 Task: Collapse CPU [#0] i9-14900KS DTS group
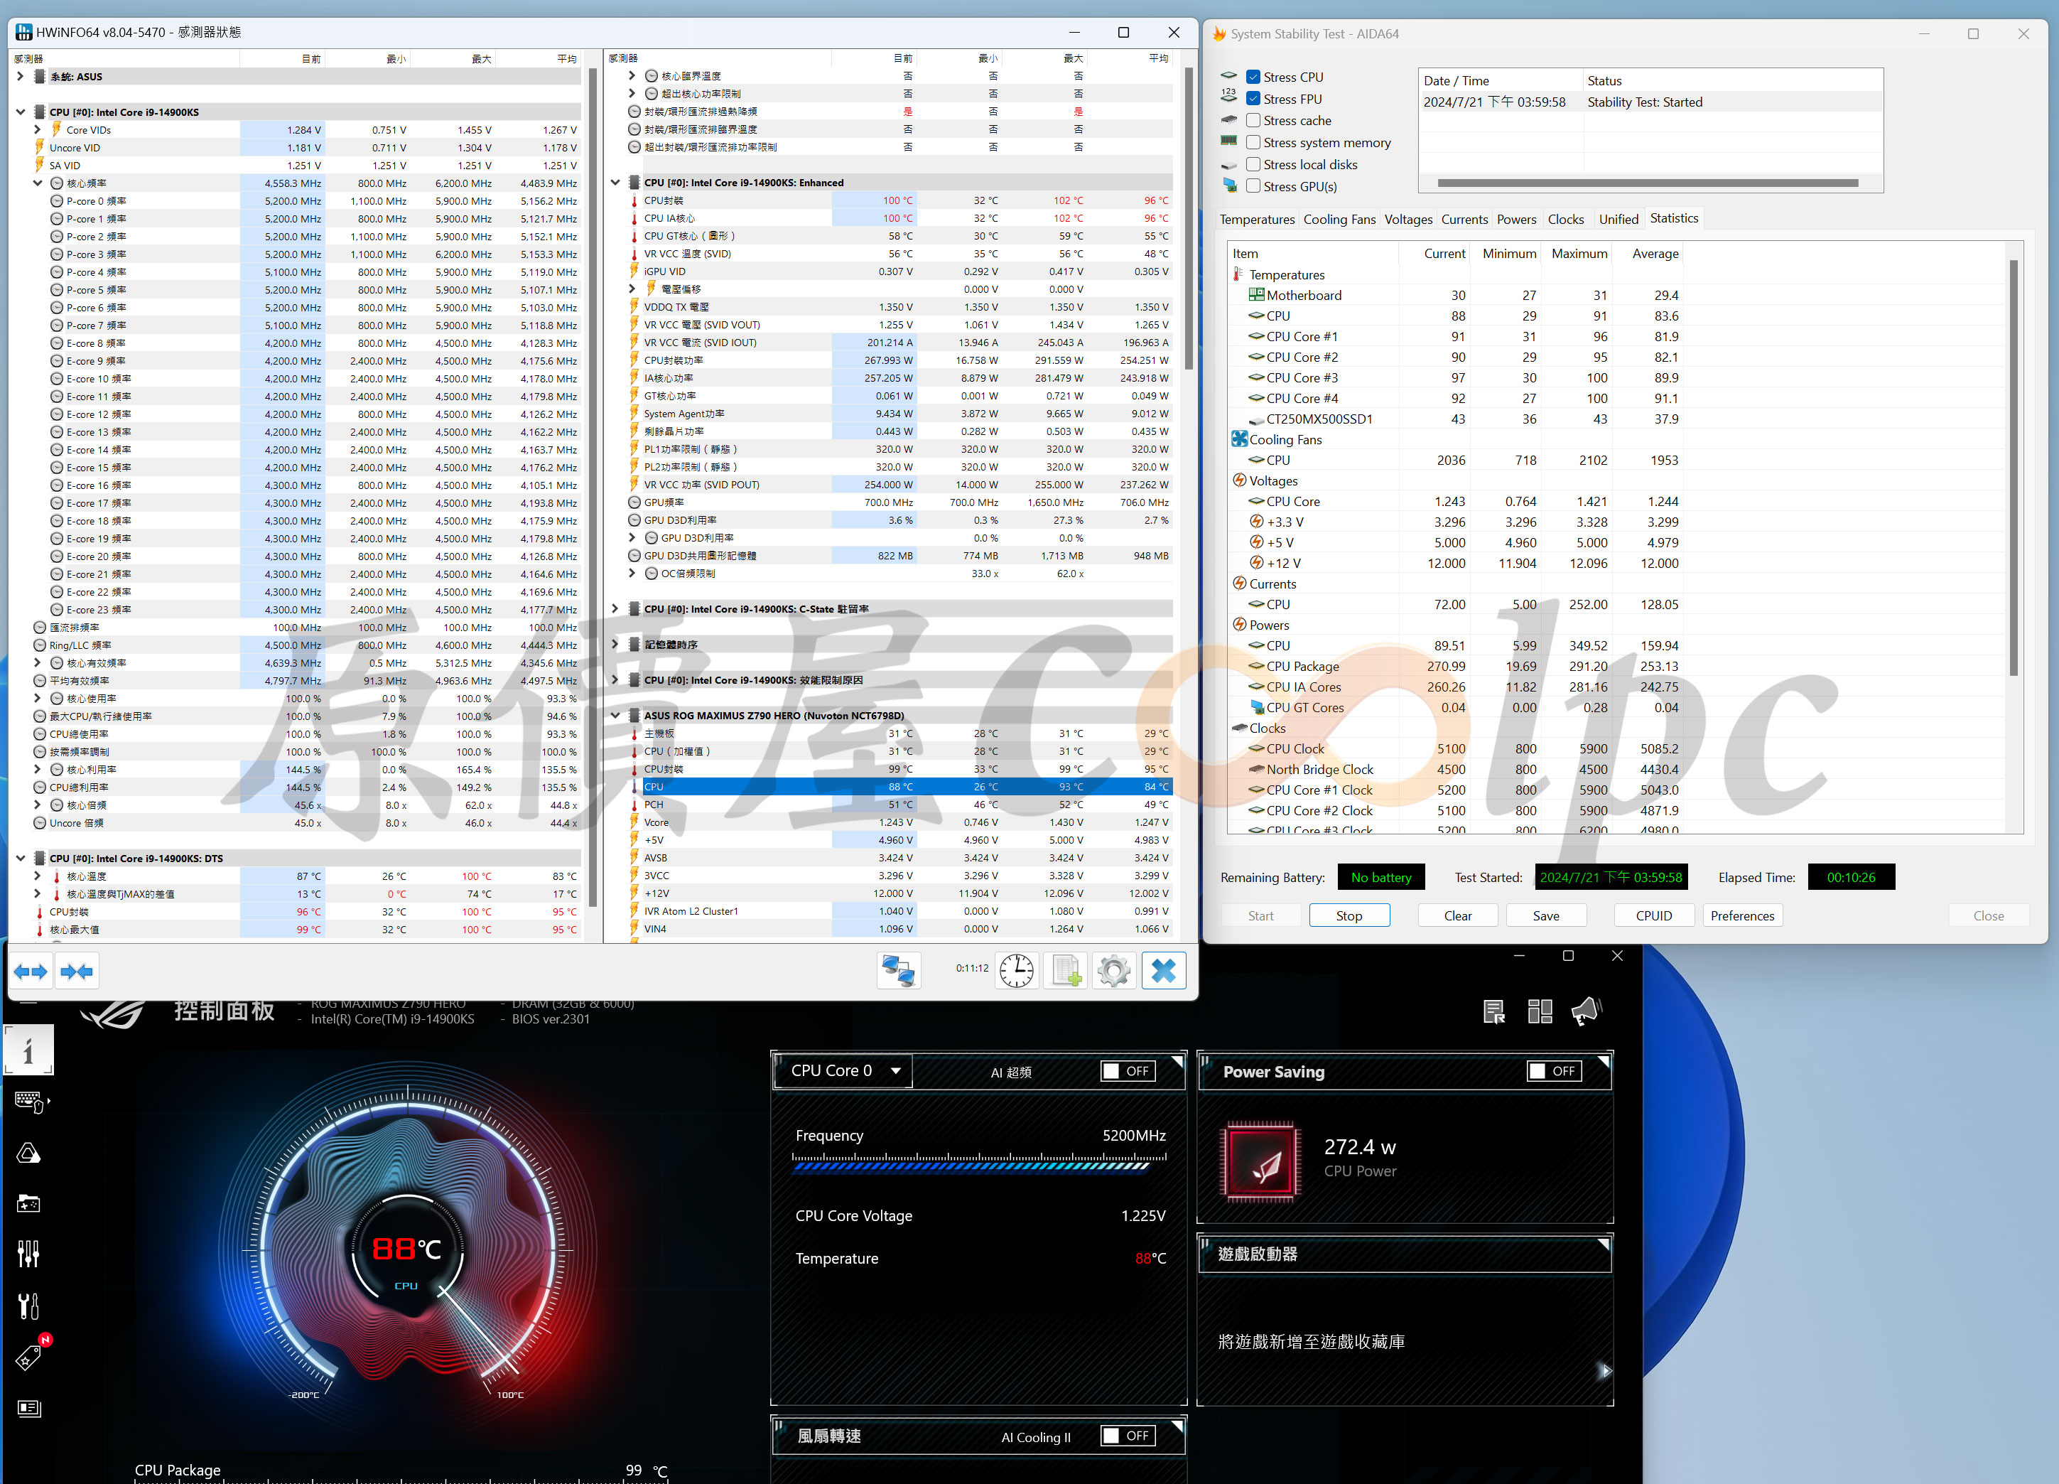click(20, 859)
